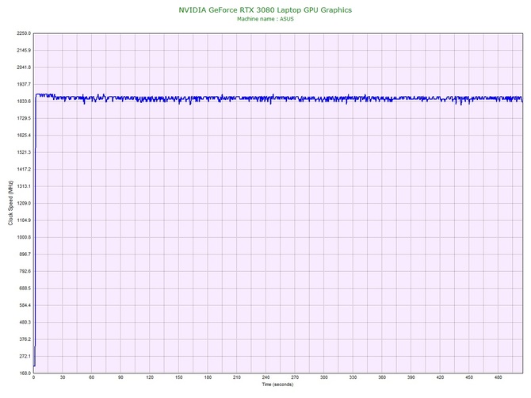Viewport: 531px width, 398px height.
Task: Click the 1313.1 y-axis value
Action: [24, 186]
